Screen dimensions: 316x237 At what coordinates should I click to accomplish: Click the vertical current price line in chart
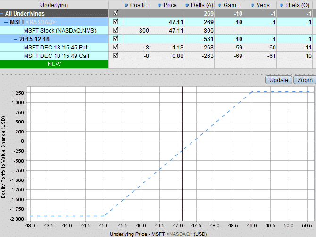(x=182, y=153)
